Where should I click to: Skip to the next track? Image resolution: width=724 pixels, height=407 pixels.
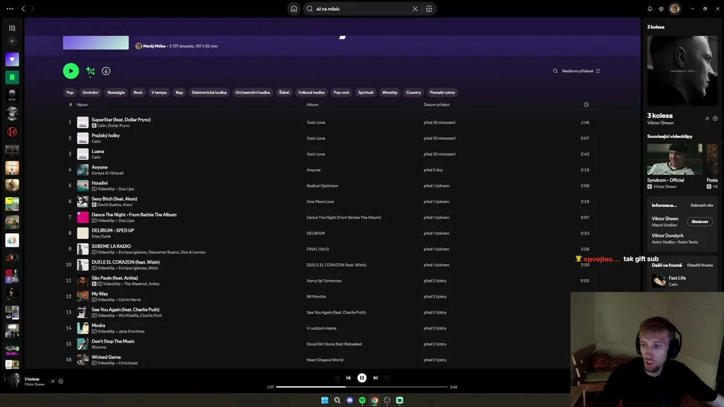click(376, 378)
